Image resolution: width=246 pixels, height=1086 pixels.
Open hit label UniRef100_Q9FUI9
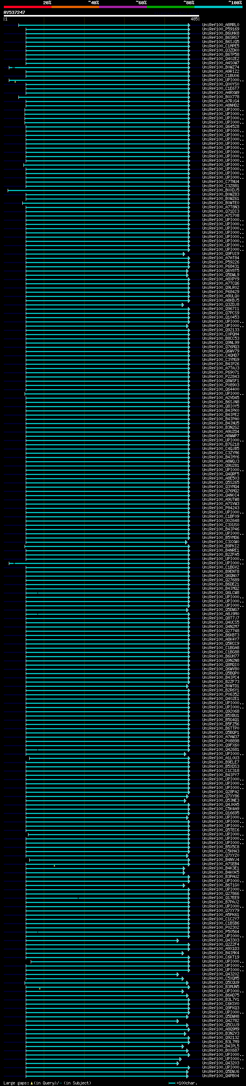[221, 254]
